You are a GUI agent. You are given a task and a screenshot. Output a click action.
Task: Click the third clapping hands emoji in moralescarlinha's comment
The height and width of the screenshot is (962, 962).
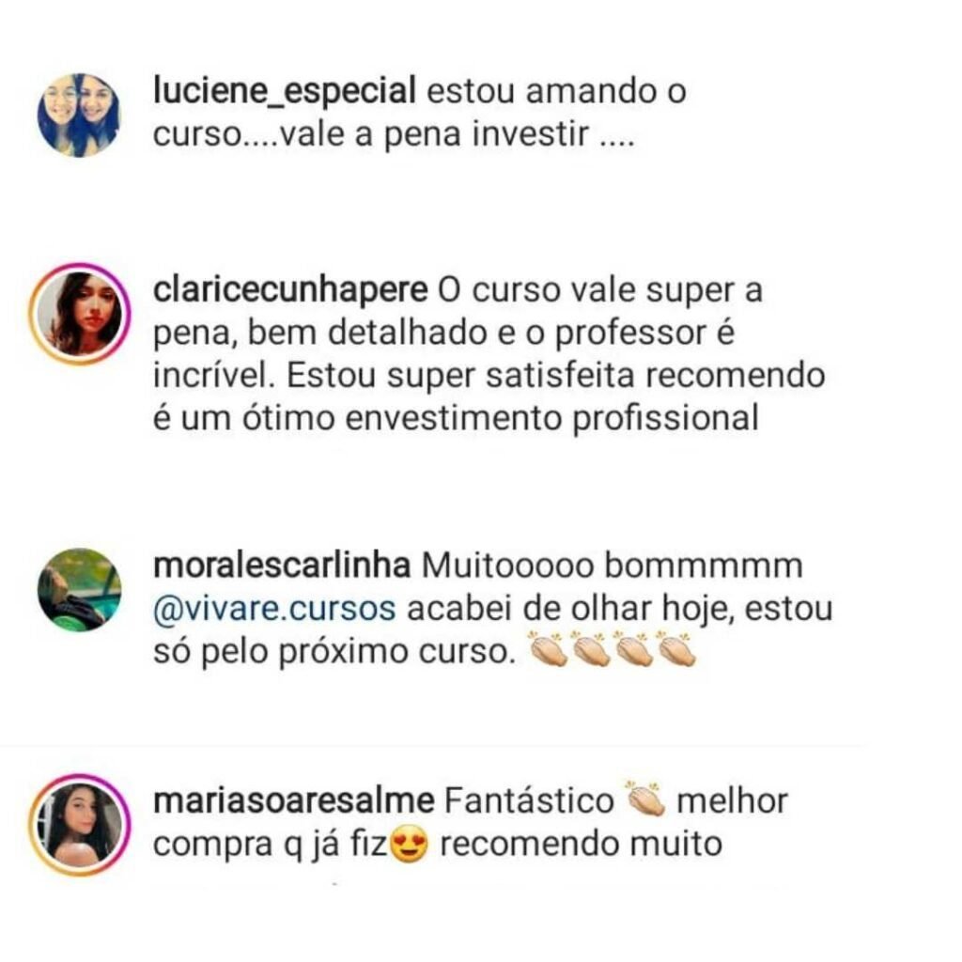[x=634, y=649]
